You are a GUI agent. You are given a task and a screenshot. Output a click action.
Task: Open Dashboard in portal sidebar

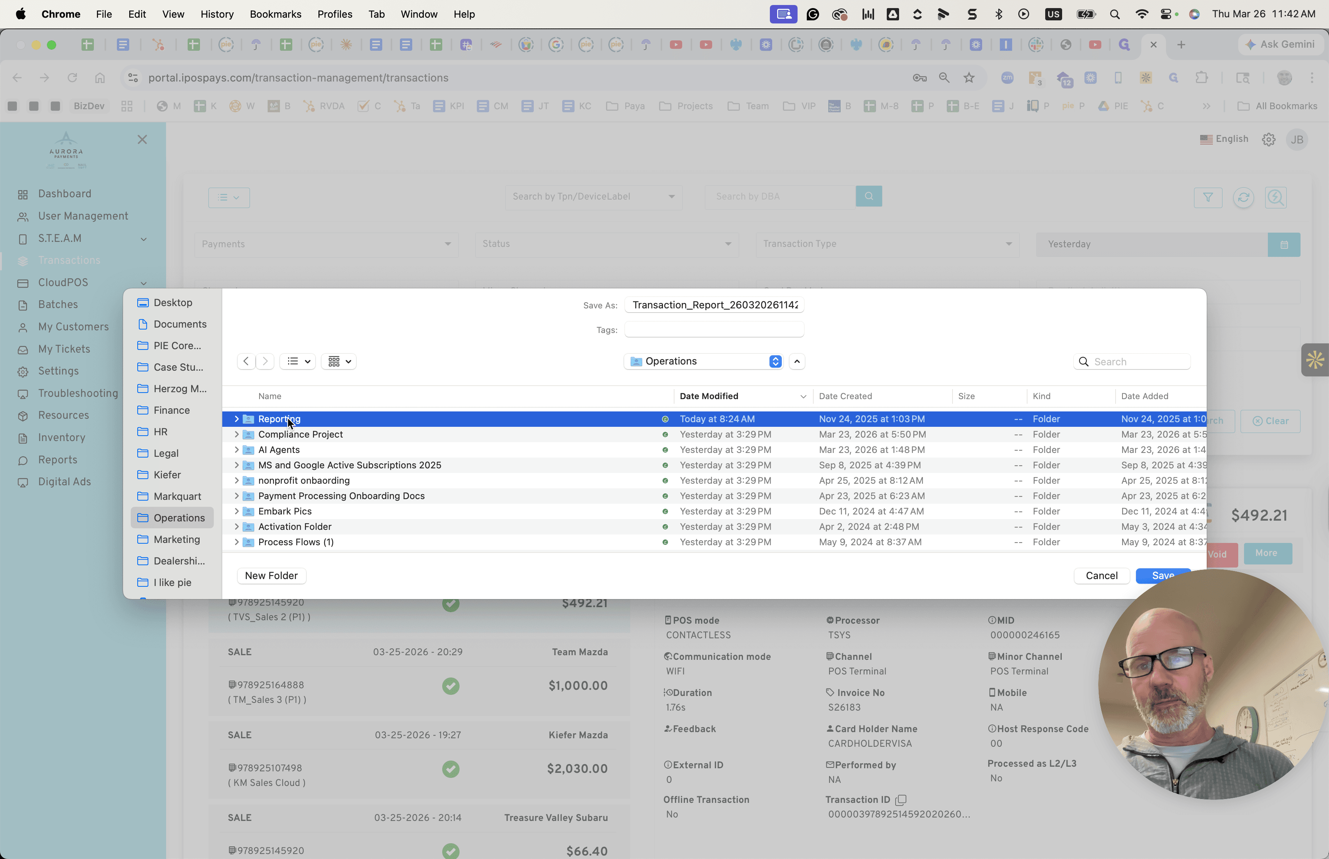click(64, 193)
